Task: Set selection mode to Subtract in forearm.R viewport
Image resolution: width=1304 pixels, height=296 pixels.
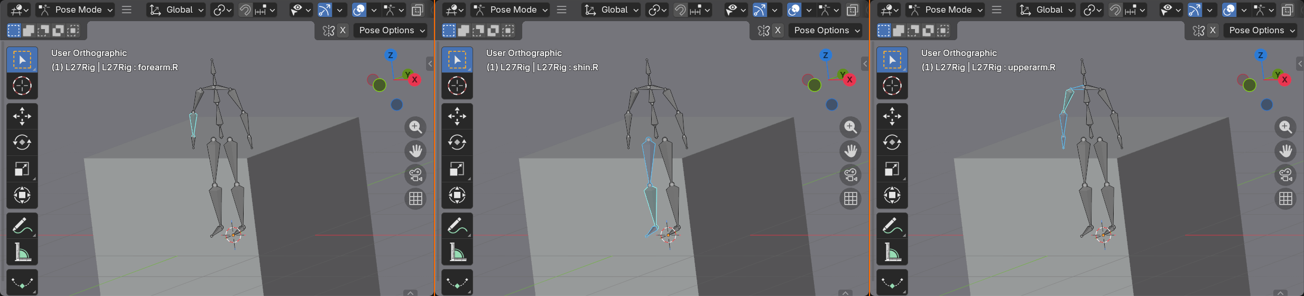Action: tap(43, 31)
